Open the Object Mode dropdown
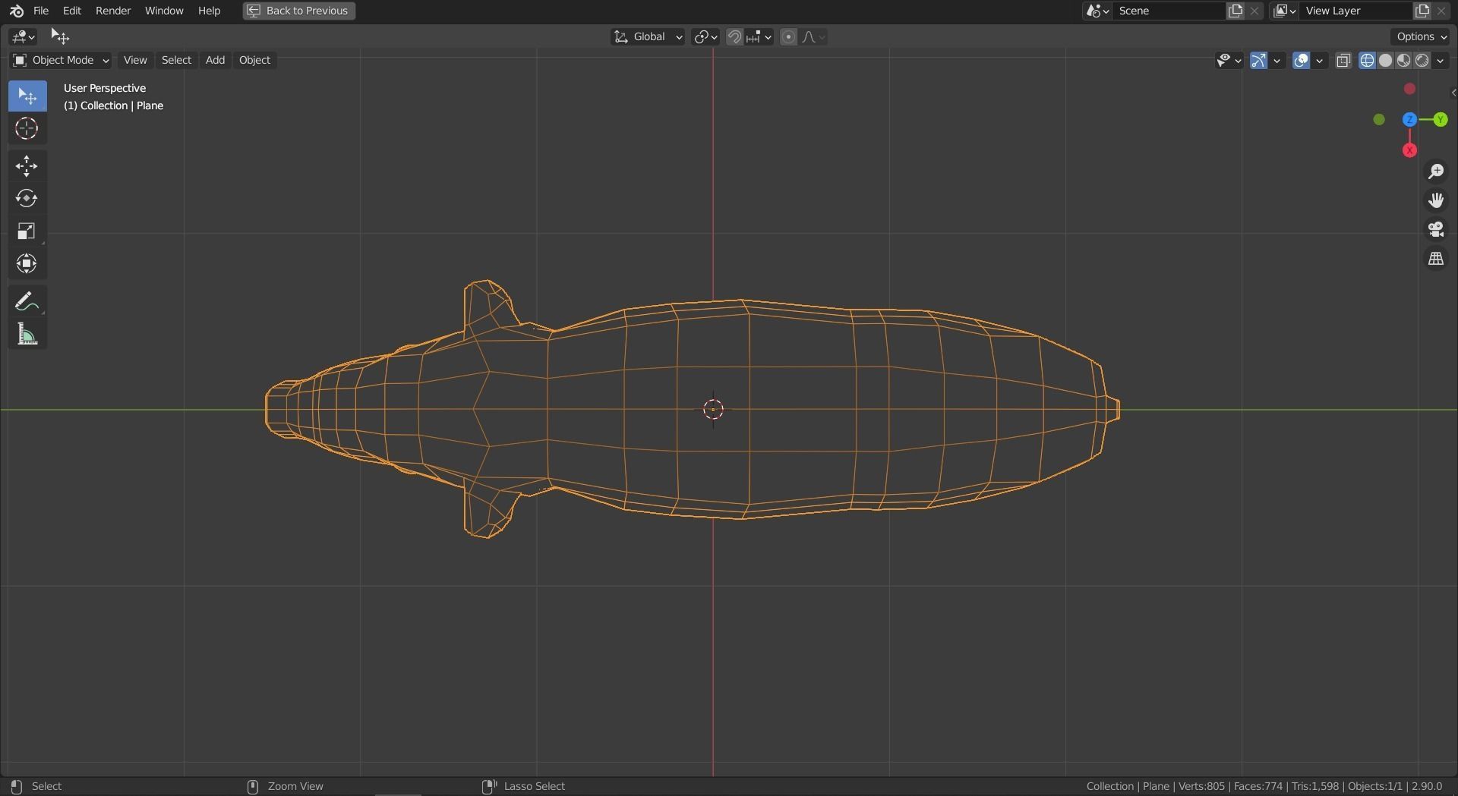 point(61,60)
